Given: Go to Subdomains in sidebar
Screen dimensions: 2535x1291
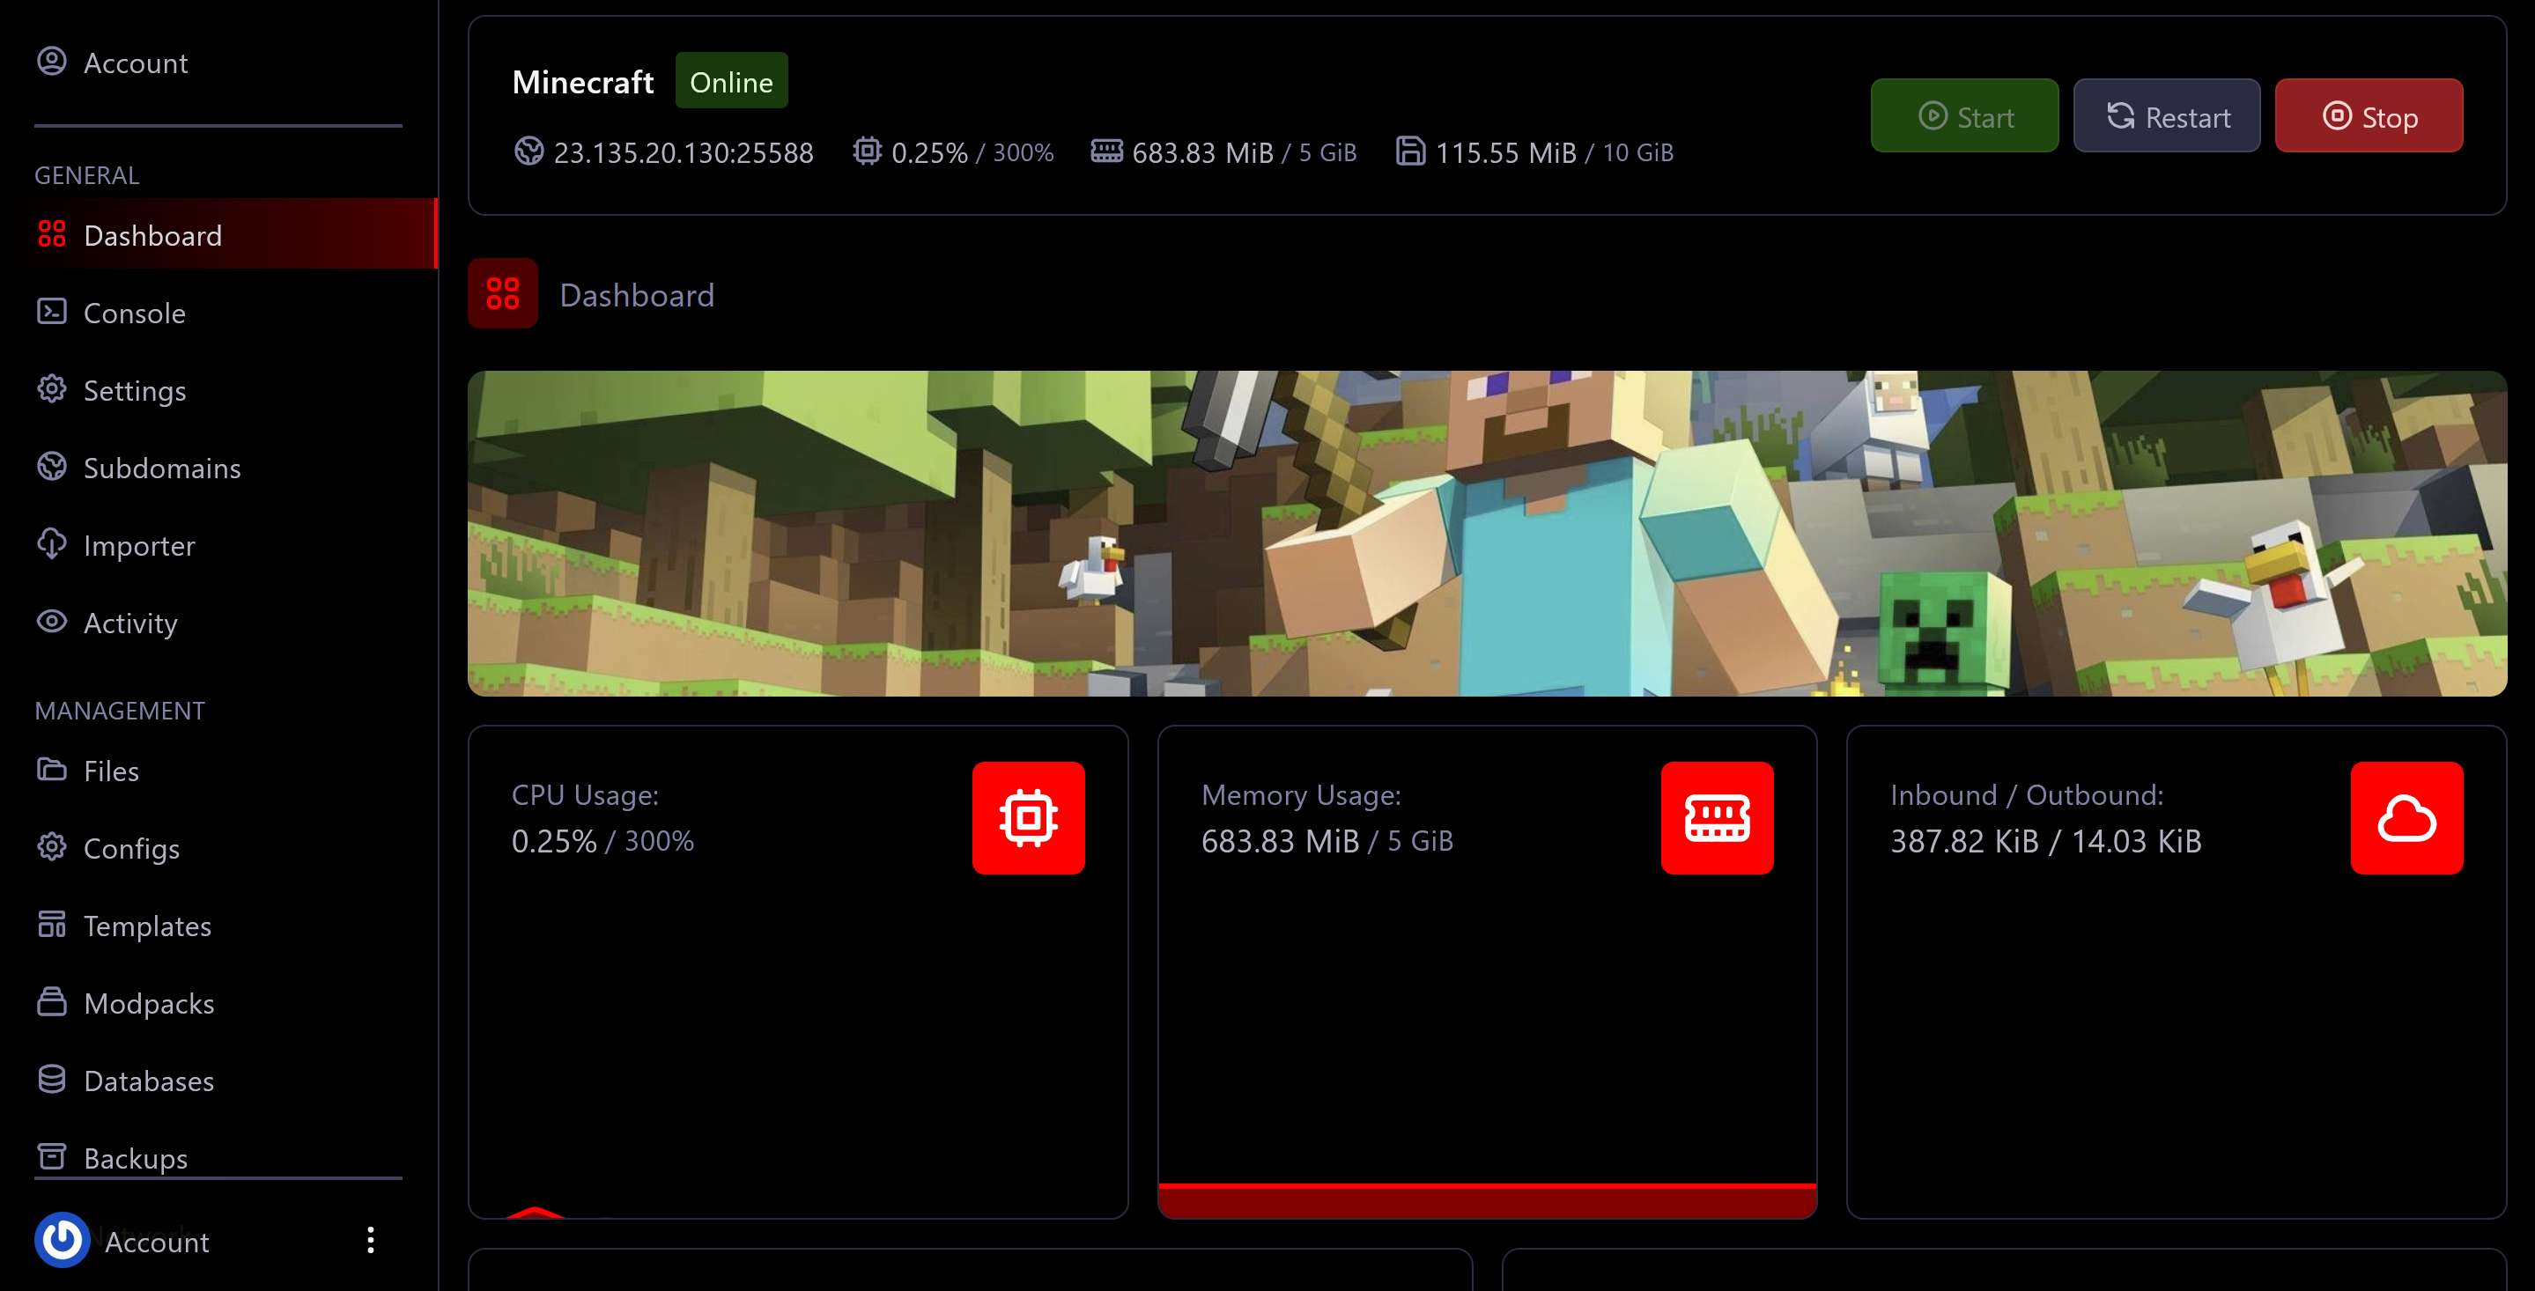Looking at the screenshot, I should pyautogui.click(x=161, y=468).
